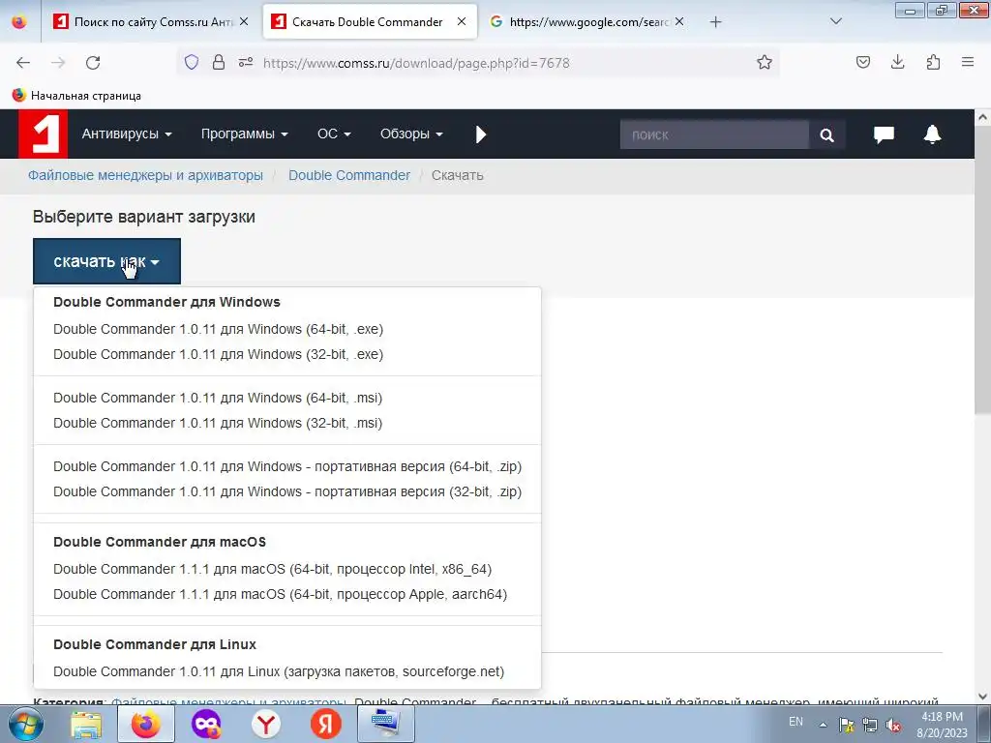The width and height of the screenshot is (991, 743).
Task: Show hidden tray icons arrow
Action: (823, 726)
